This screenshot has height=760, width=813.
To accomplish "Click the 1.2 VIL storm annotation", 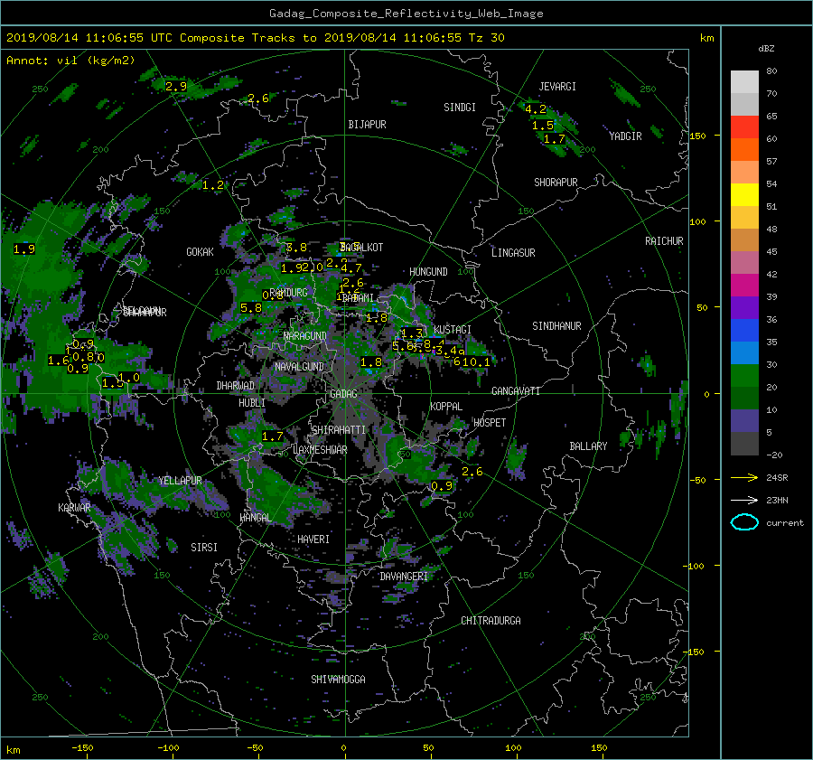I will (212, 185).
